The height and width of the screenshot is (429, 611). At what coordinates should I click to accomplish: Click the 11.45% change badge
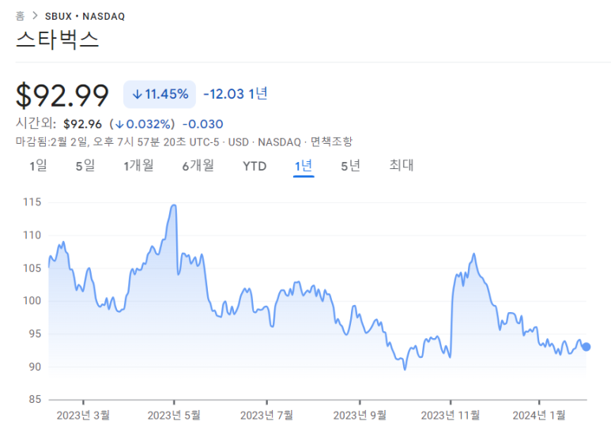tap(160, 94)
